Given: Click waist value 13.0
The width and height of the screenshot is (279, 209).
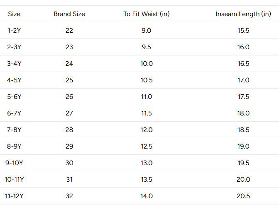Looking at the screenshot, I should click(x=147, y=163).
